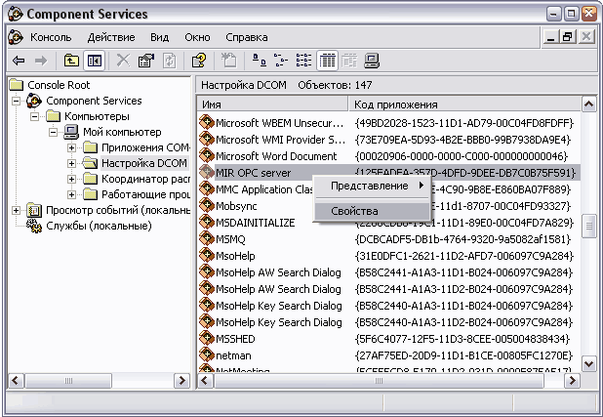Expand the Работающие процессы node

click(x=71, y=194)
